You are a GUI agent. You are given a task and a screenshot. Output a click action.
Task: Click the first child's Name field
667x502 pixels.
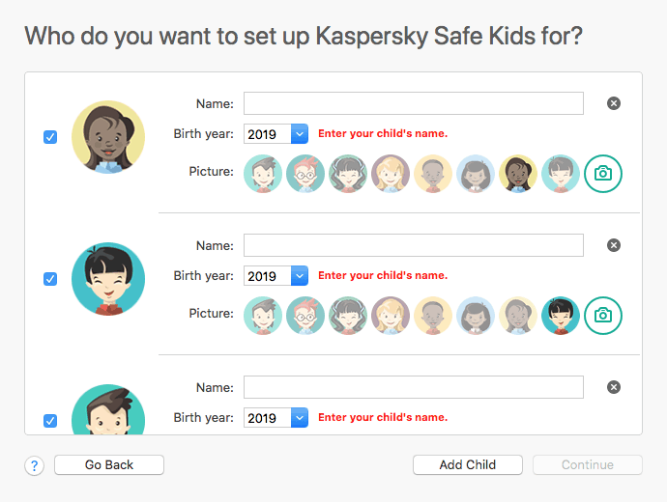[x=413, y=103]
